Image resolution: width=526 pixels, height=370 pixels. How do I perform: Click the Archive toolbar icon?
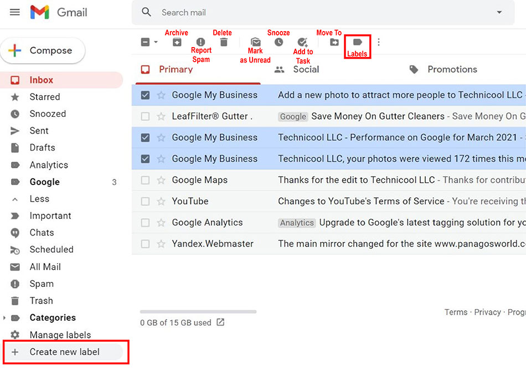pyautogui.click(x=177, y=42)
